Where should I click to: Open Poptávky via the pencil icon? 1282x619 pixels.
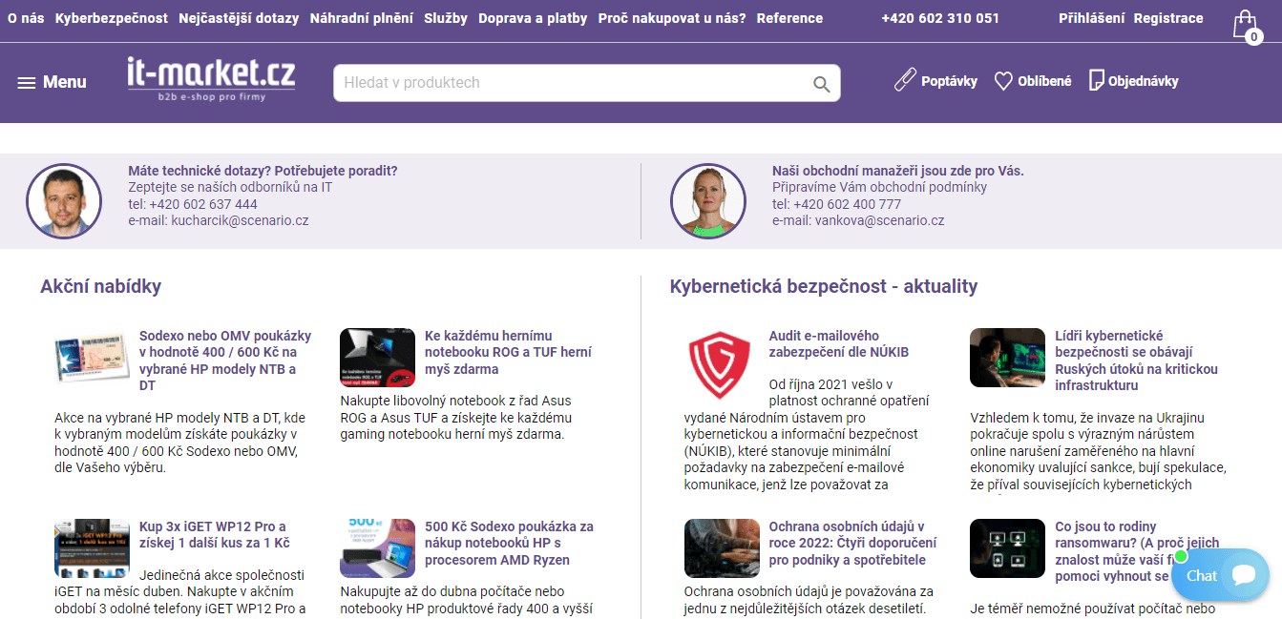point(904,80)
